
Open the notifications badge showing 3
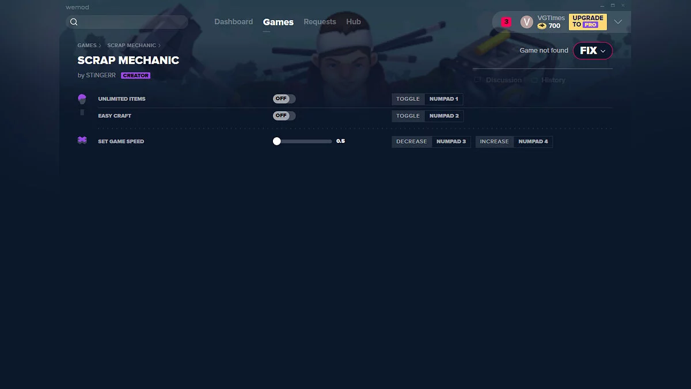tap(506, 22)
